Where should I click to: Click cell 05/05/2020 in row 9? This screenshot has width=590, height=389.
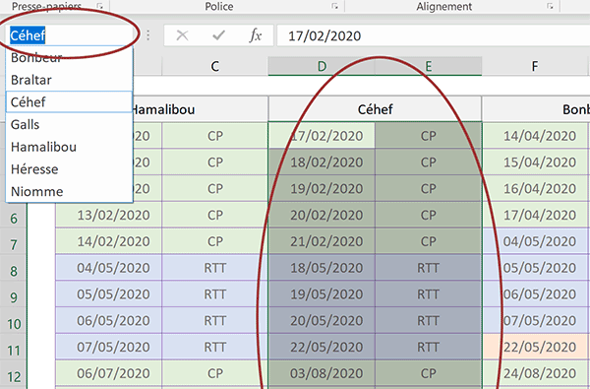pos(109,294)
